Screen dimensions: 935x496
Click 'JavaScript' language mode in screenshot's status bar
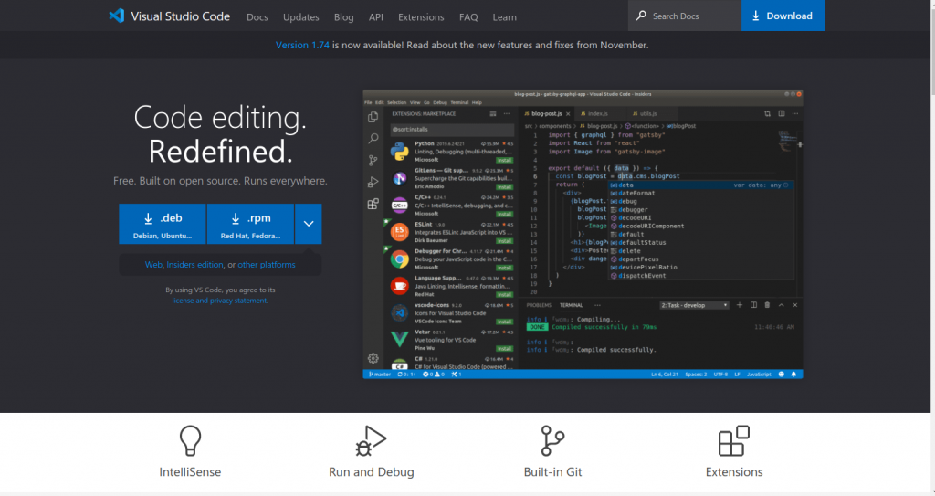(x=759, y=375)
